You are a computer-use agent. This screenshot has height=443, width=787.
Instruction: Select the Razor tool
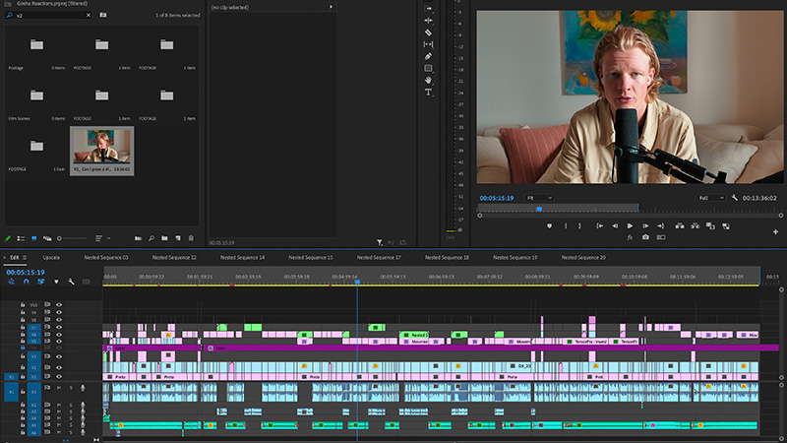tap(428, 32)
